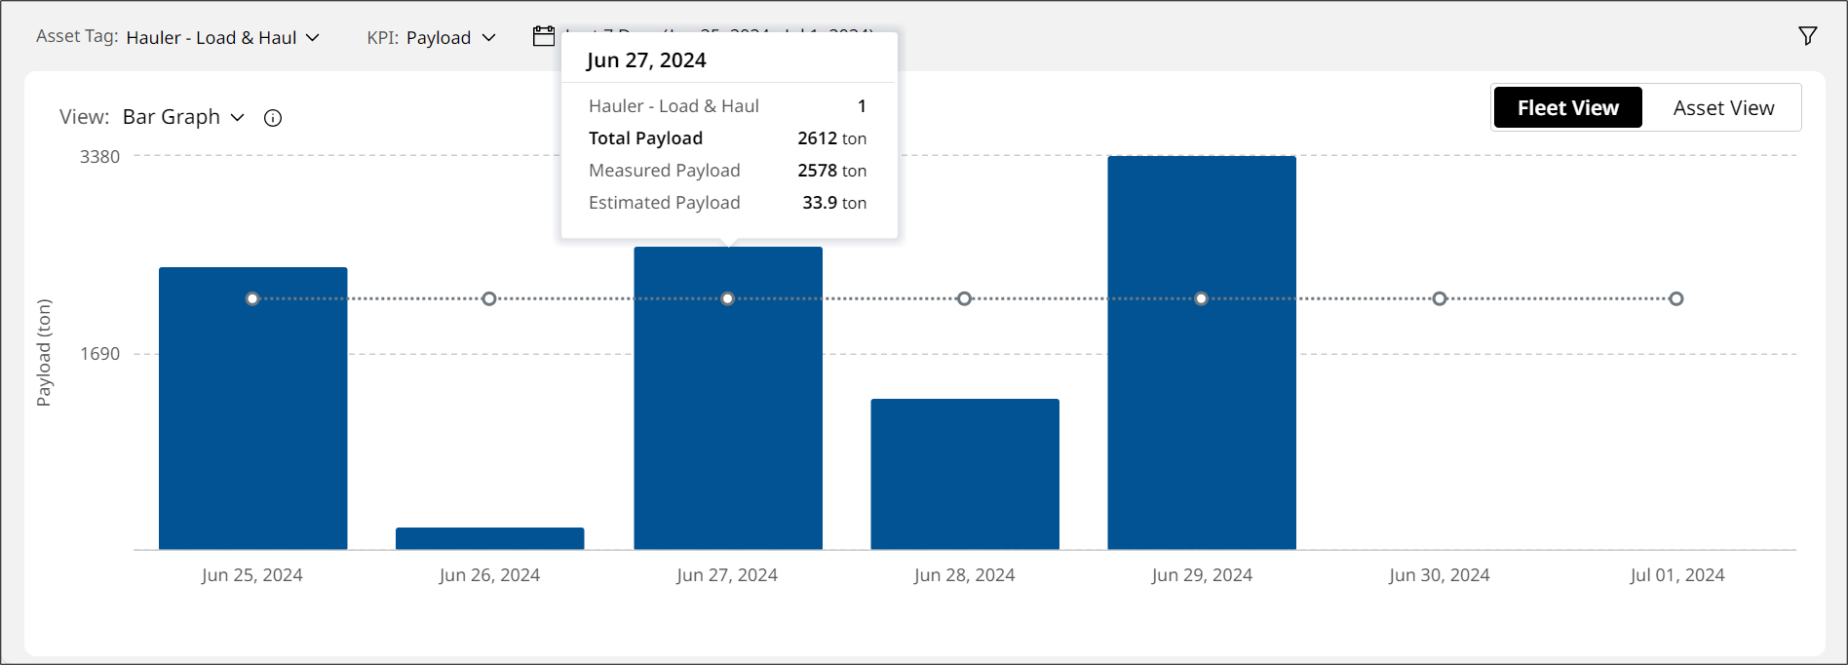This screenshot has height=665, width=1848.
Task: Select the Jun 25, 2024 payload bar
Action: coord(252,419)
